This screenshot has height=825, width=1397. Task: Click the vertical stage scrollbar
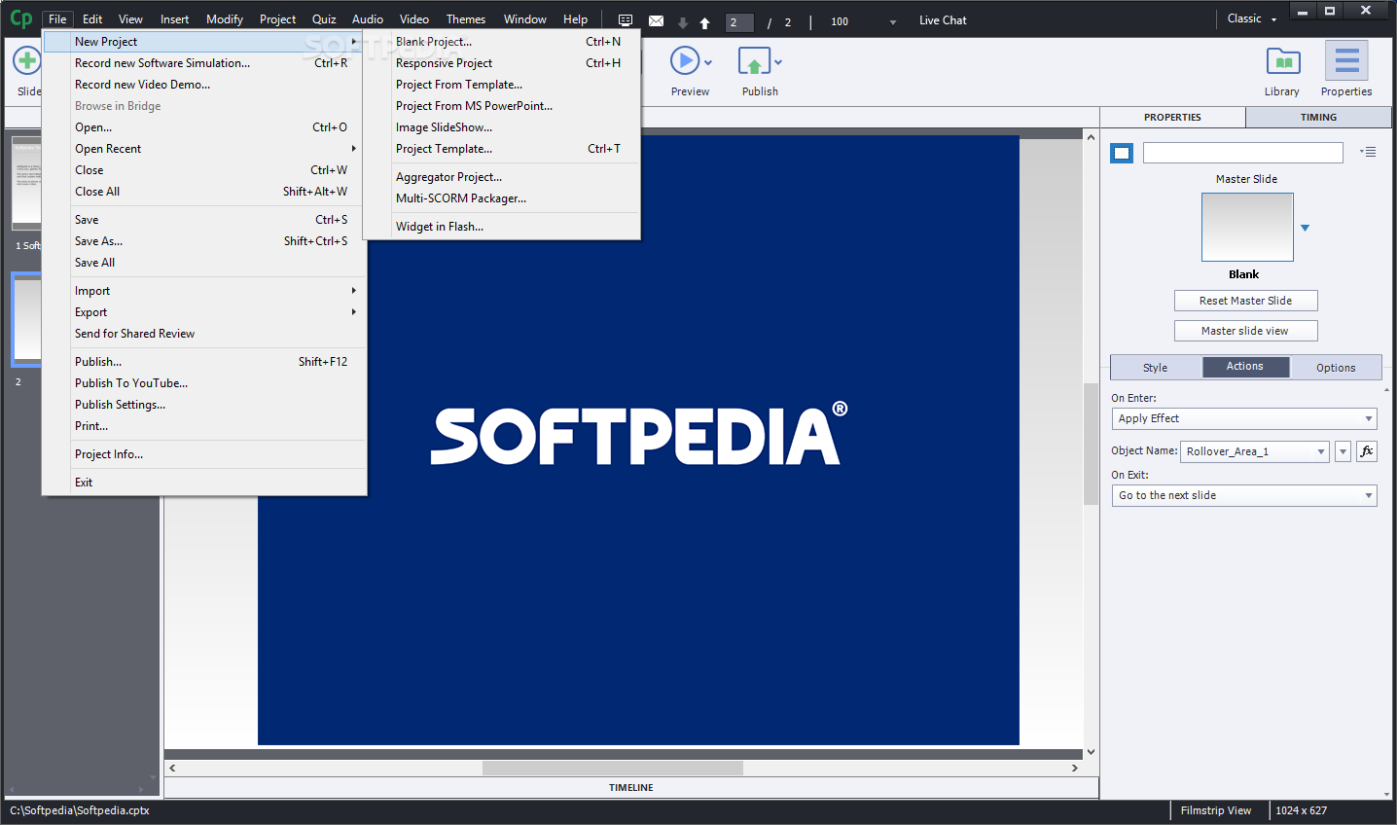tap(1091, 445)
